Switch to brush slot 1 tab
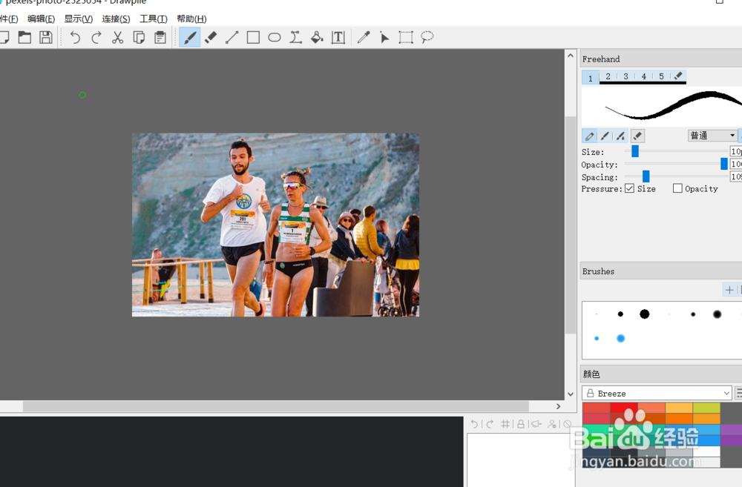 (x=590, y=78)
